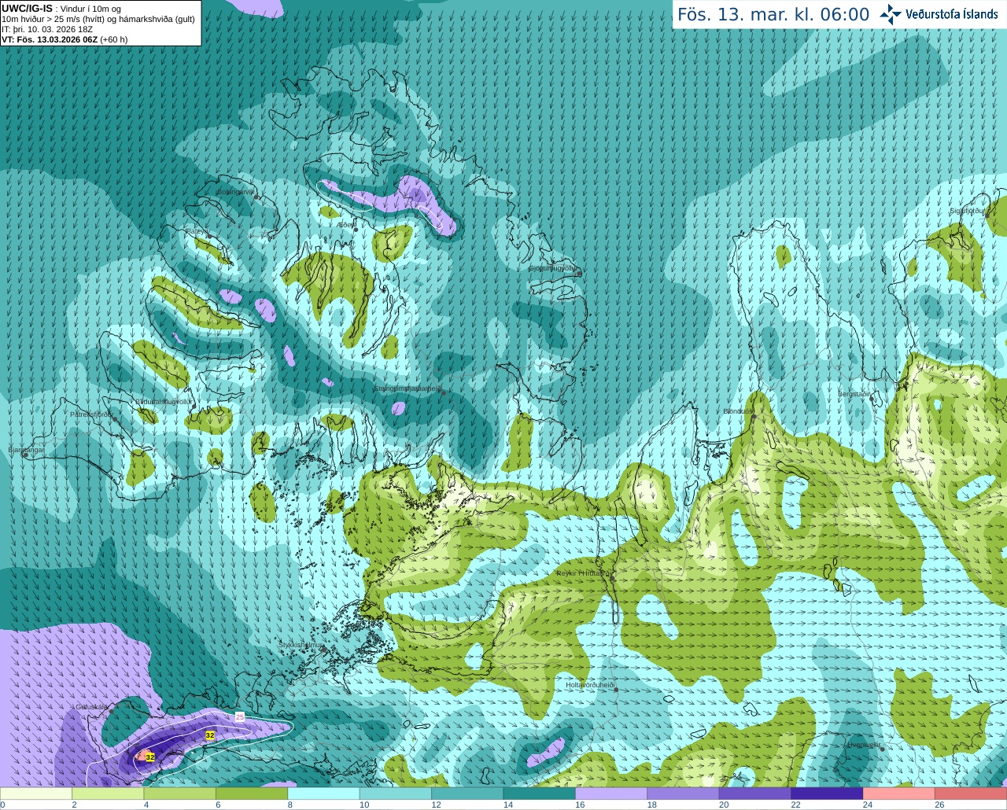
Task: Select the 2–4 m/s light green legend swatch
Action: click(108, 794)
